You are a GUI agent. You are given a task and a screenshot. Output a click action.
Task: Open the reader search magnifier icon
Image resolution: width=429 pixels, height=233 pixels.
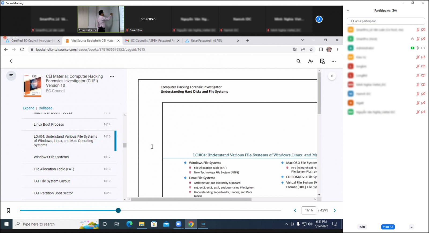tap(298, 61)
